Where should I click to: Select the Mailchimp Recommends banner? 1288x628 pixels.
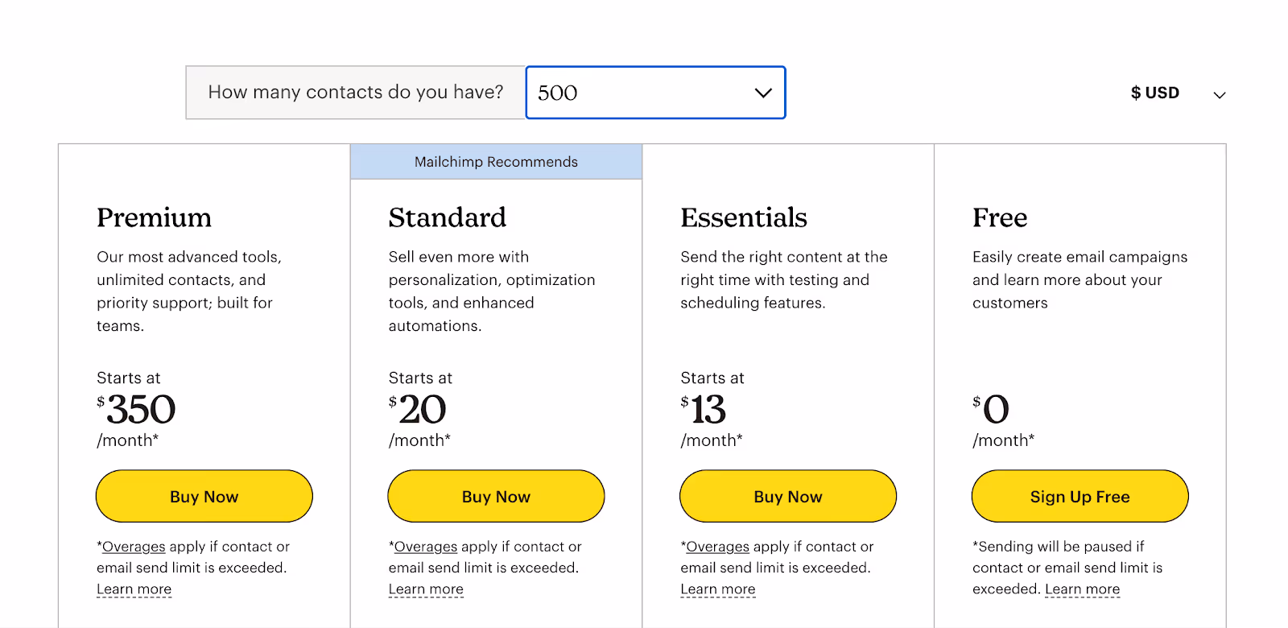point(496,162)
